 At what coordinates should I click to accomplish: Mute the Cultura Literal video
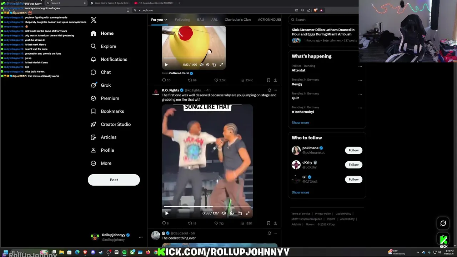(x=201, y=65)
